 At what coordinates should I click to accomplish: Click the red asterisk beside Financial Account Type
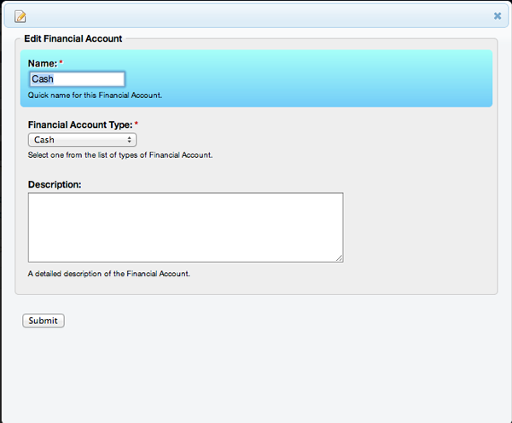click(x=136, y=125)
